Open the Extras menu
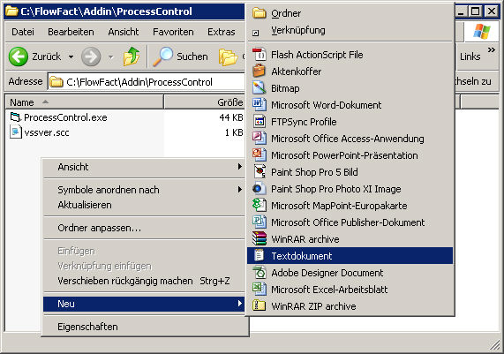504x354 pixels. click(x=222, y=32)
